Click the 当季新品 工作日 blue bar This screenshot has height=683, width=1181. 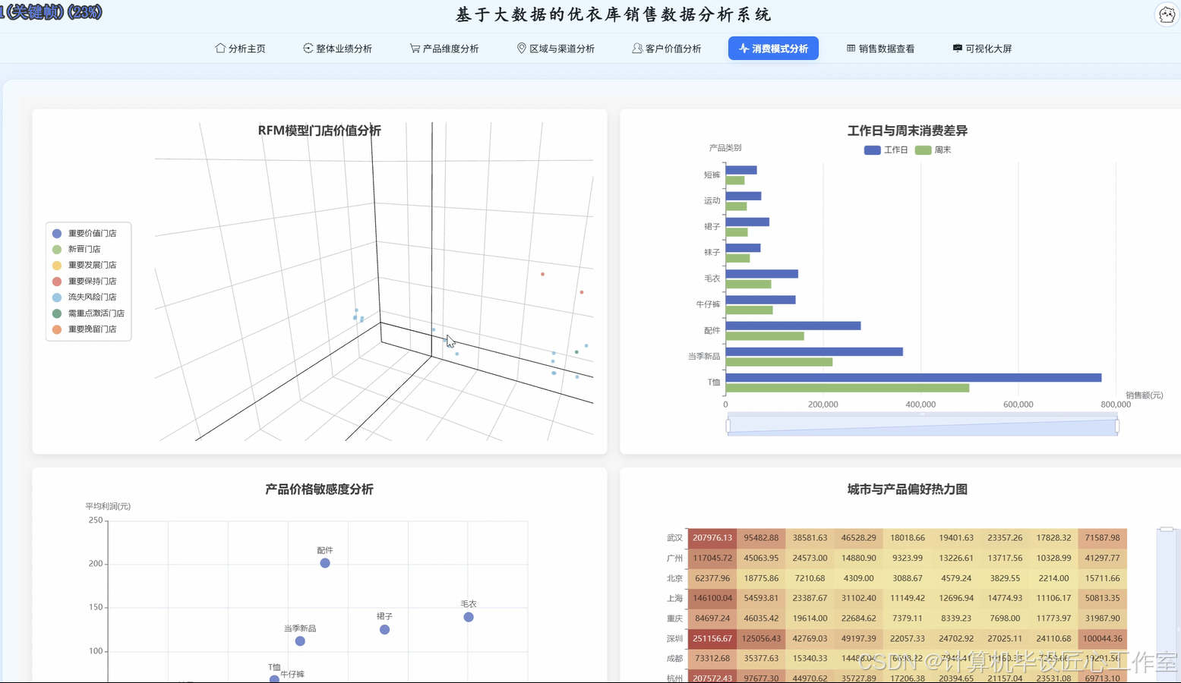(814, 351)
